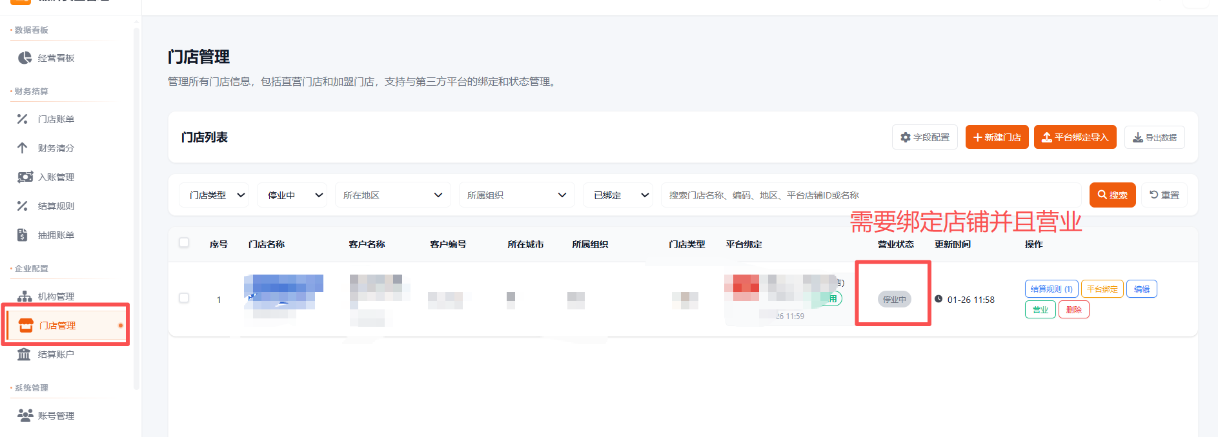This screenshot has height=437, width=1218.
Task: Click the 结算账户 bank icon
Action: pyautogui.click(x=24, y=354)
